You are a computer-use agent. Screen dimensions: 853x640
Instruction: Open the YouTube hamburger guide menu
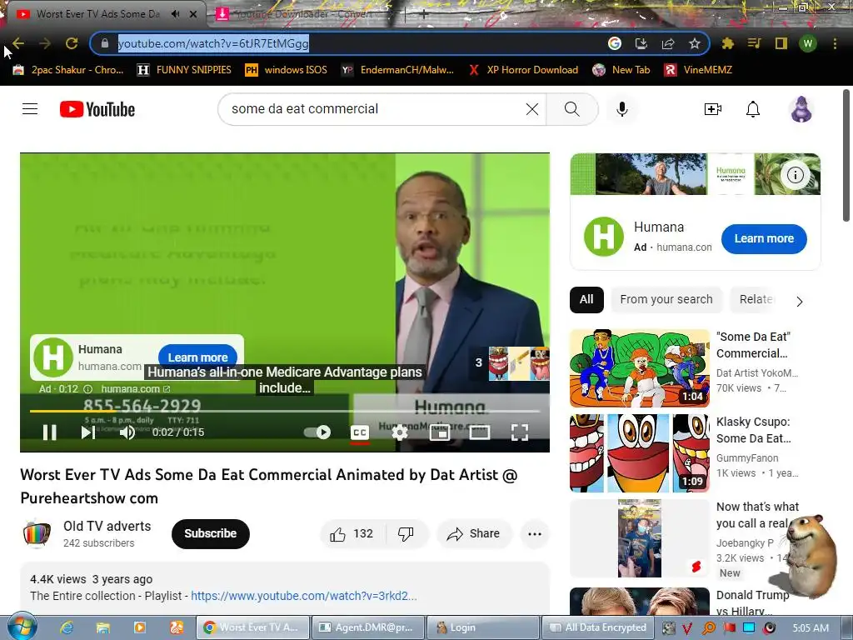pyautogui.click(x=30, y=109)
